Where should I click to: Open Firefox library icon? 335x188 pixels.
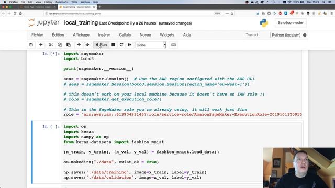point(263,13)
